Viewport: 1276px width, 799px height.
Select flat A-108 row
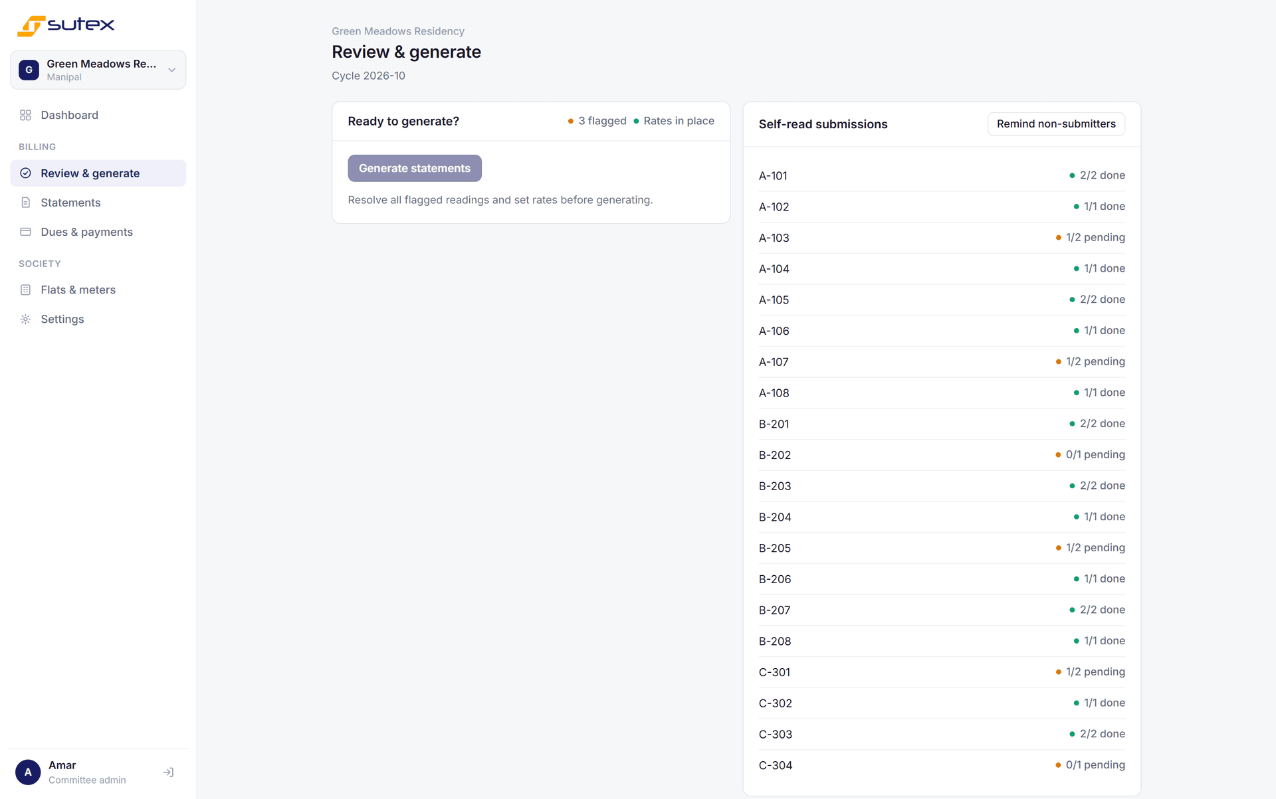pos(942,393)
